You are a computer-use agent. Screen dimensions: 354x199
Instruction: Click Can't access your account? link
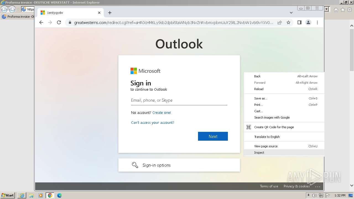click(153, 122)
